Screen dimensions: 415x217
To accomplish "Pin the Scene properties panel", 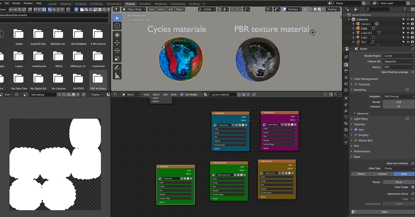I will tap(412, 49).
